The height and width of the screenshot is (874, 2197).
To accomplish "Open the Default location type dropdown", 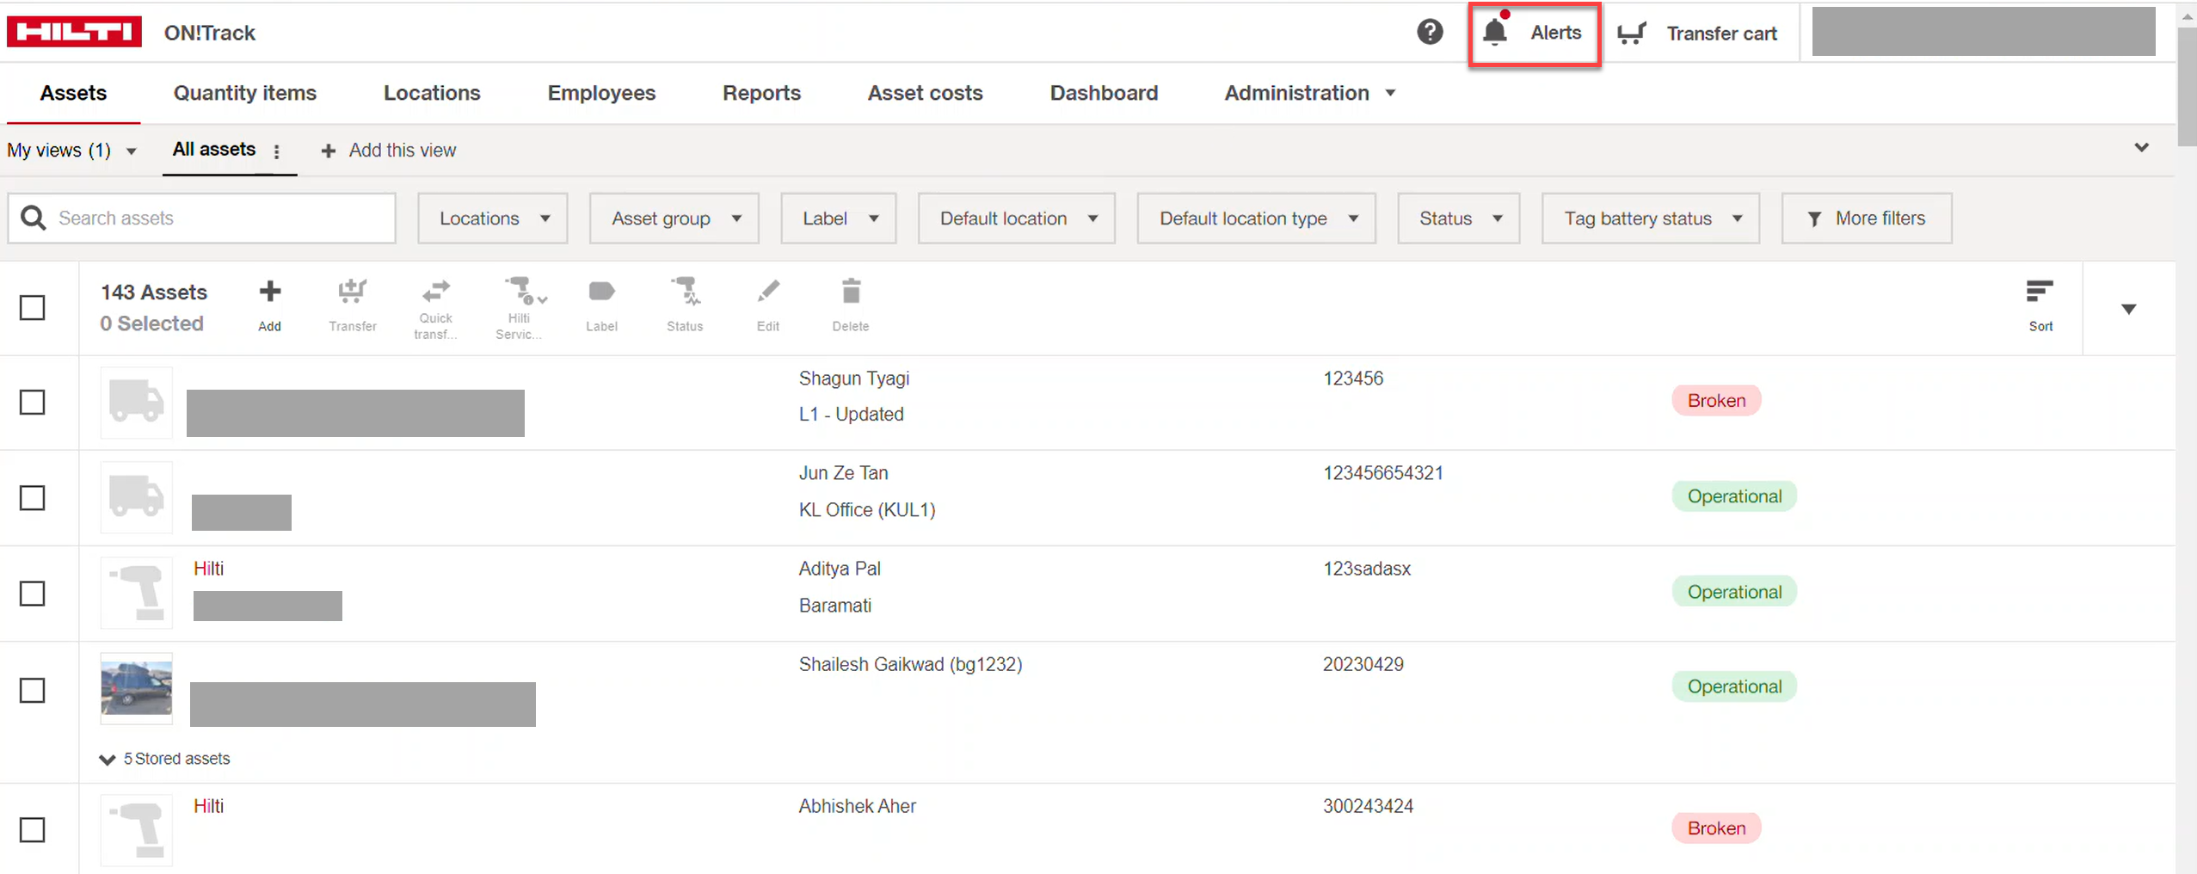I will [x=1257, y=218].
